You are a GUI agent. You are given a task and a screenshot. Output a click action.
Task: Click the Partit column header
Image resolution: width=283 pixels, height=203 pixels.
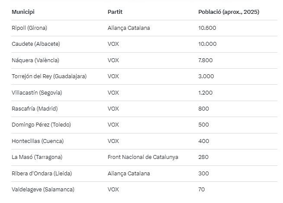115,12
